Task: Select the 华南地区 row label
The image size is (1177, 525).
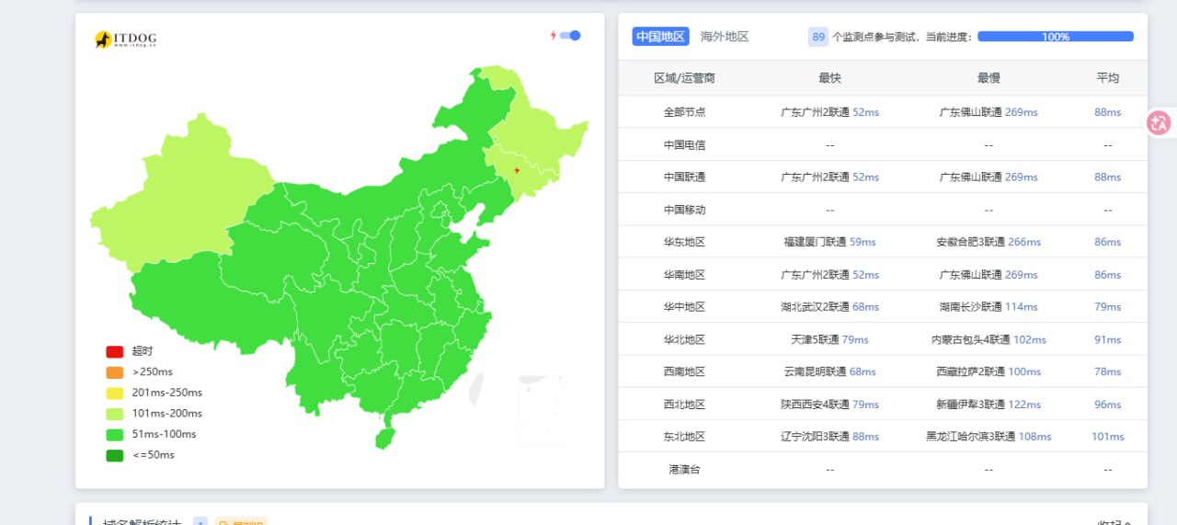Action: (684, 274)
